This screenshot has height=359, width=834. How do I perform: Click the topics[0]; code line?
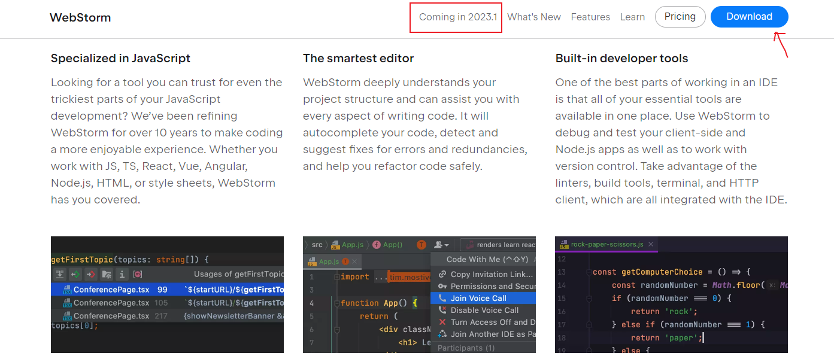(74, 326)
